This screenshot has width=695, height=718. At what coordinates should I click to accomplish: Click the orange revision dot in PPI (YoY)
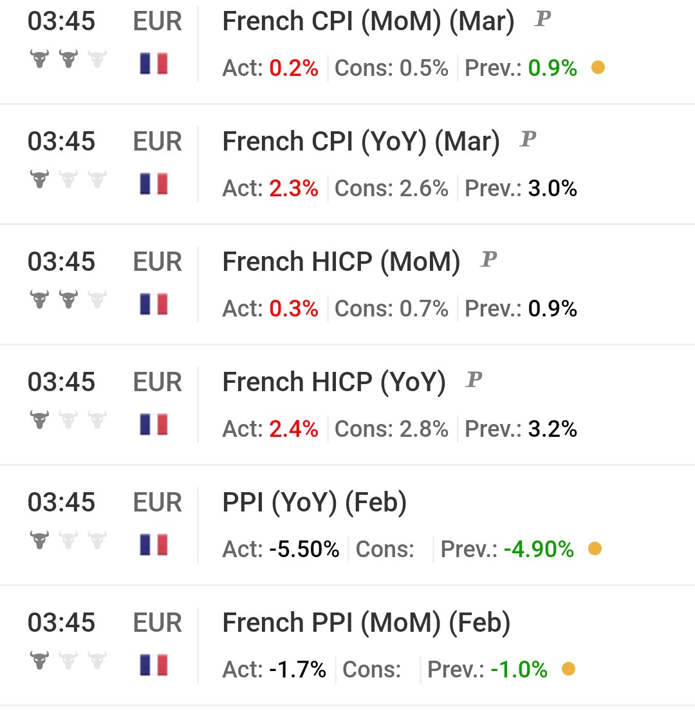595,548
